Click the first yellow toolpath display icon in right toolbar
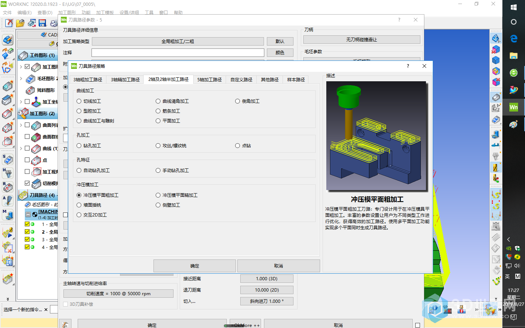The height and width of the screenshot is (328, 525). tap(496, 194)
